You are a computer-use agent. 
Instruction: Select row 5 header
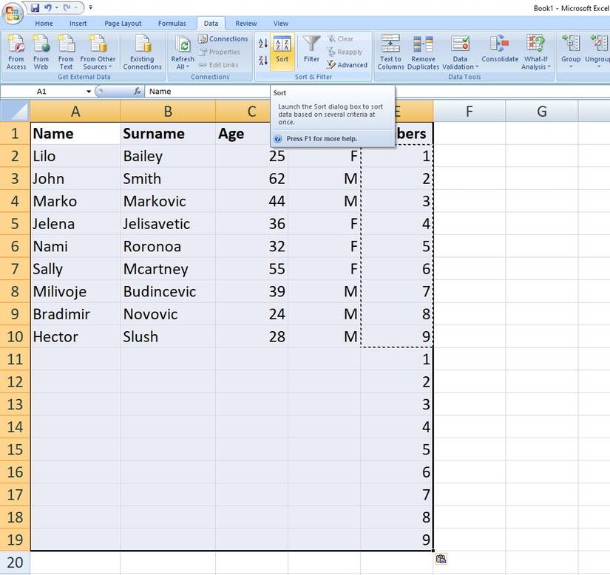coord(16,224)
